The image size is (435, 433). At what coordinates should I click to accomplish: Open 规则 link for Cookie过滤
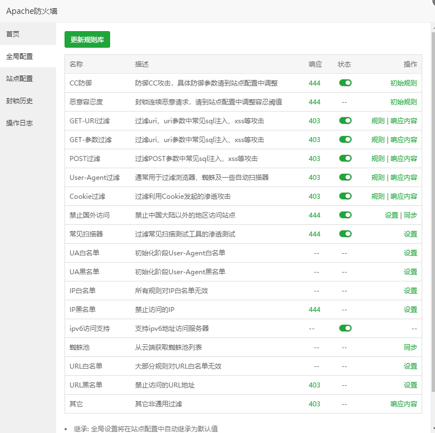(378, 196)
